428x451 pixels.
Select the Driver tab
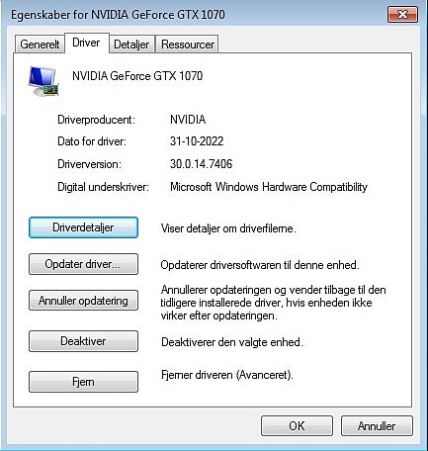[x=86, y=43]
